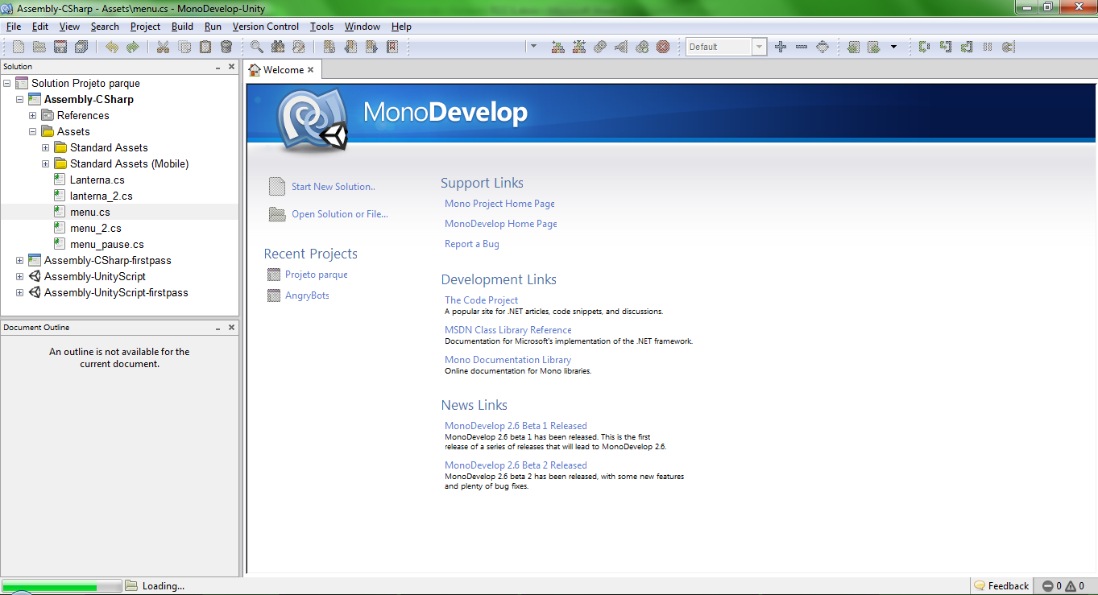The width and height of the screenshot is (1098, 595).
Task: Close the Document Outline panel
Action: pos(232,328)
